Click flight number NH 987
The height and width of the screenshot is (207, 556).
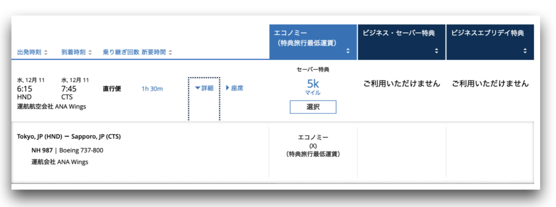pyautogui.click(x=42, y=150)
